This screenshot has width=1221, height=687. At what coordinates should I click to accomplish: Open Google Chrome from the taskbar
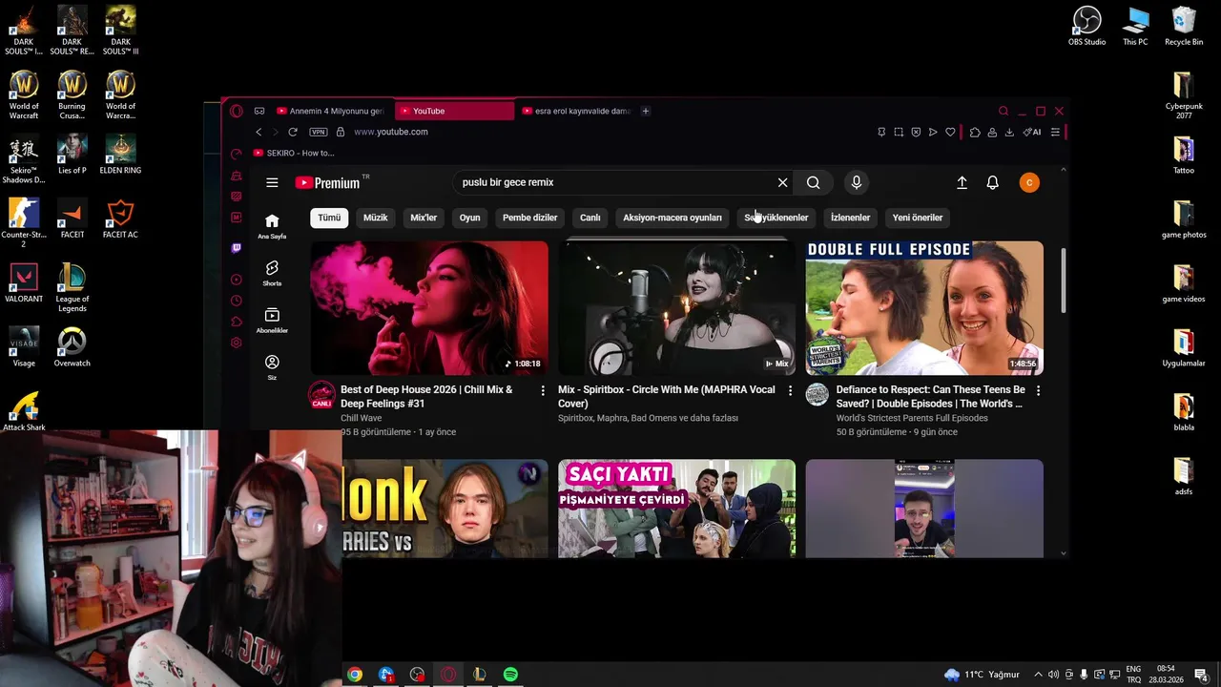[x=355, y=675]
